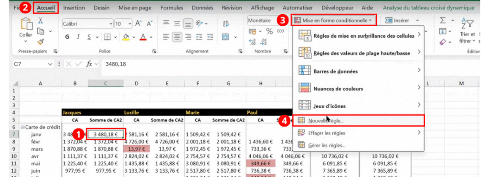Screen dimensions: 489x177
Task: Switch to the Formules tab
Action: coord(171,8)
